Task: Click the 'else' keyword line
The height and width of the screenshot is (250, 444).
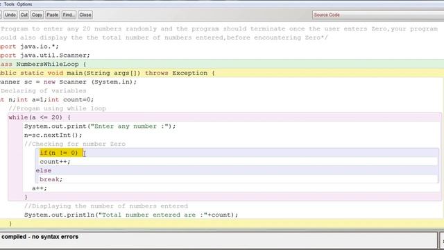Action: pos(44,171)
